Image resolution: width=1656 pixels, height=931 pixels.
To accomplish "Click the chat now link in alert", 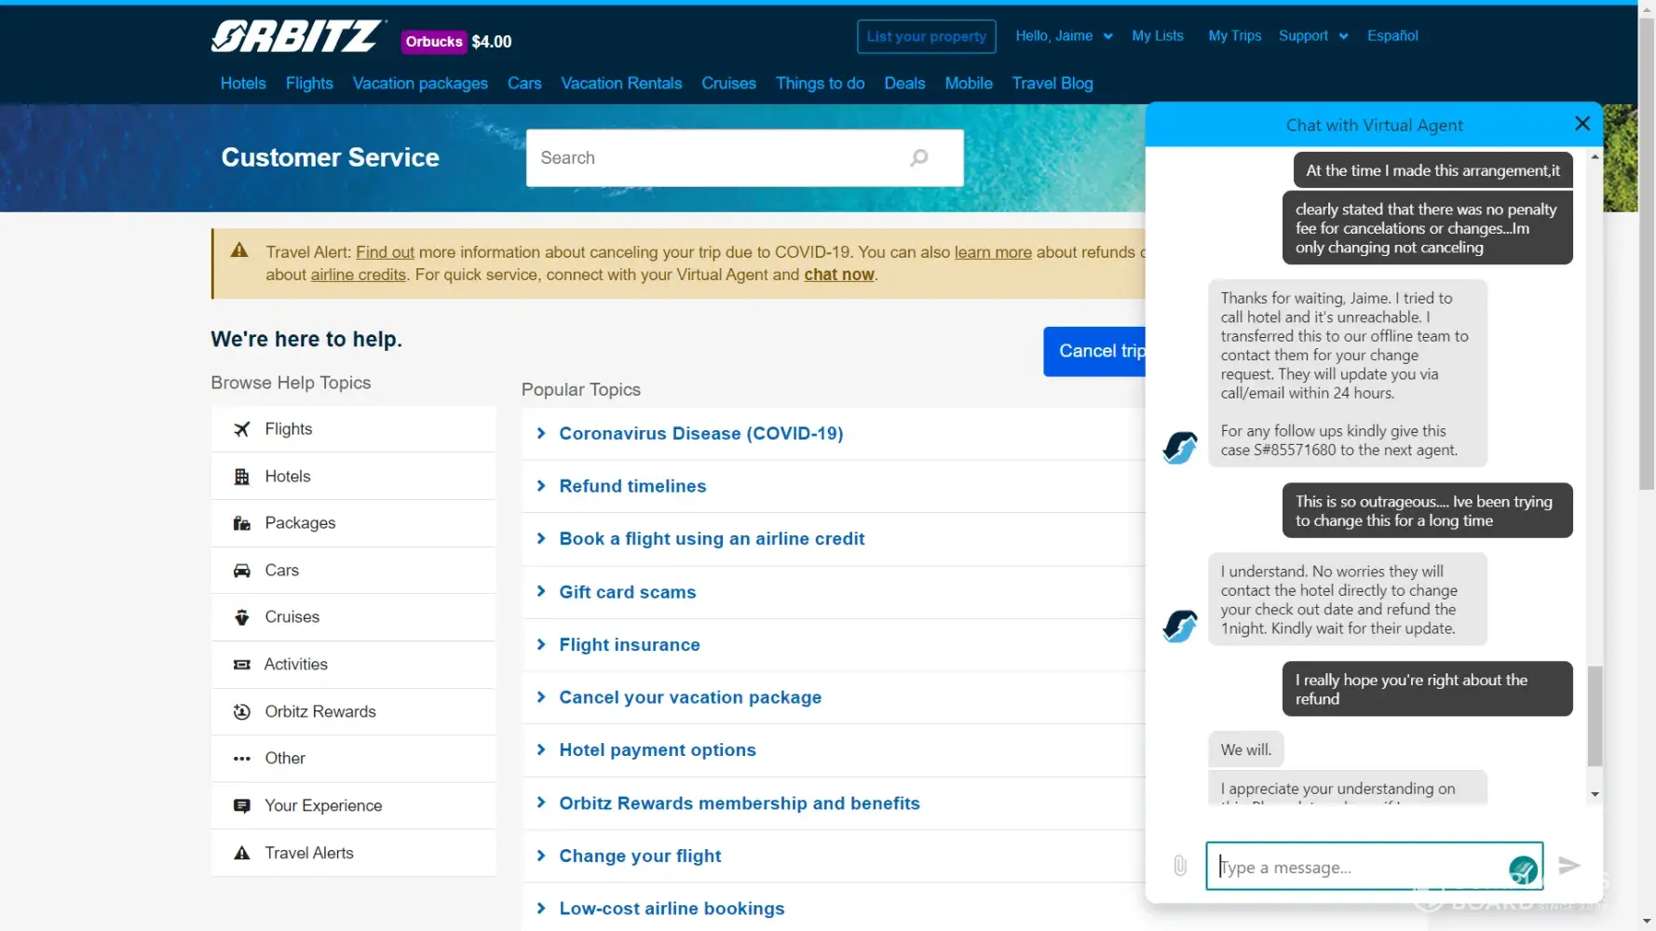I will (838, 275).
